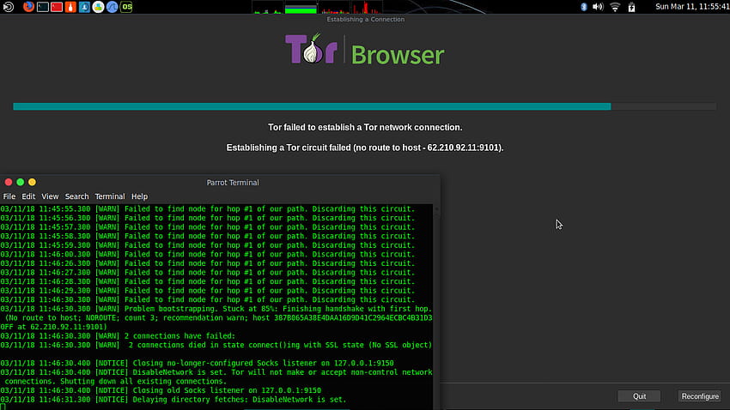This screenshot has width=730, height=410.
Task: Open the blue circular graph panel icon
Action: pos(113,7)
